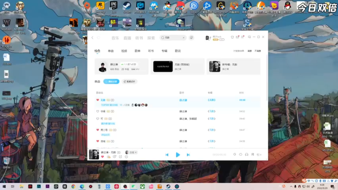
Task: Open artist 薛之谦 link in the 无数 row
Action: pyautogui.click(x=183, y=100)
